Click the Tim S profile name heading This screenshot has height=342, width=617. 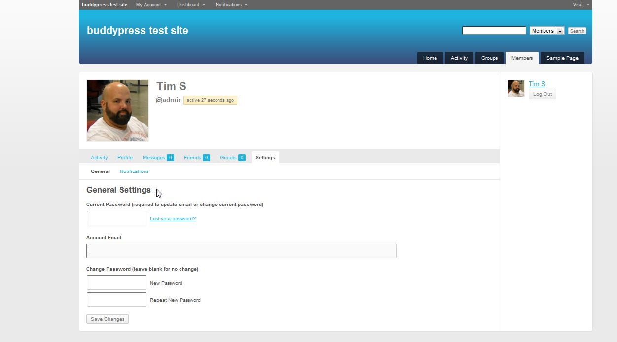coord(171,86)
